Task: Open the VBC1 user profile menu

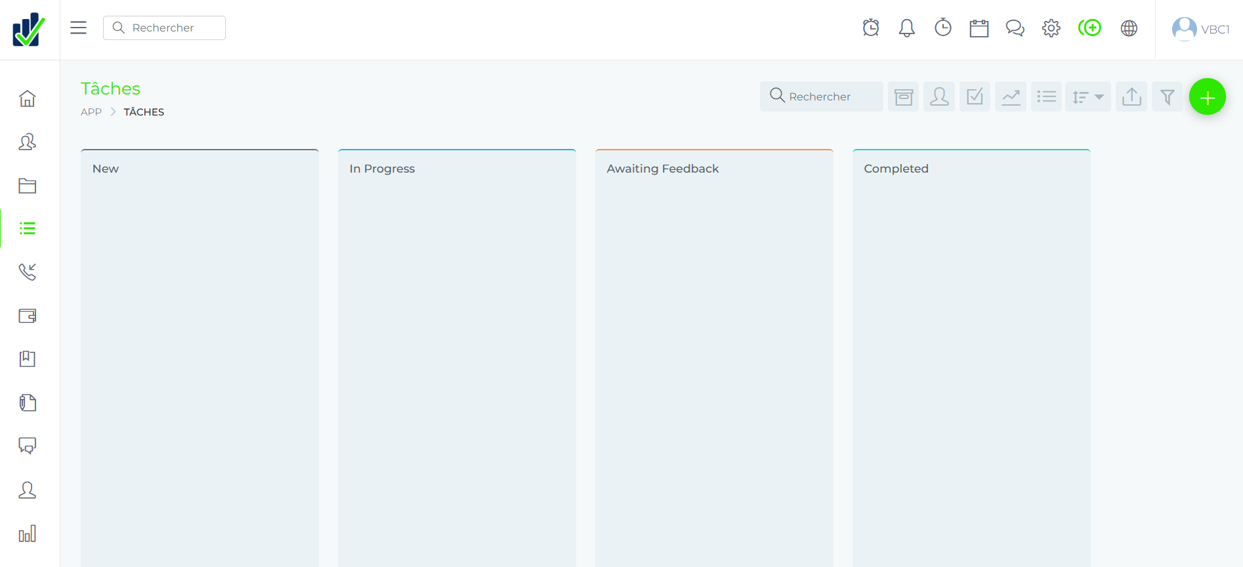Action: pos(1200,29)
